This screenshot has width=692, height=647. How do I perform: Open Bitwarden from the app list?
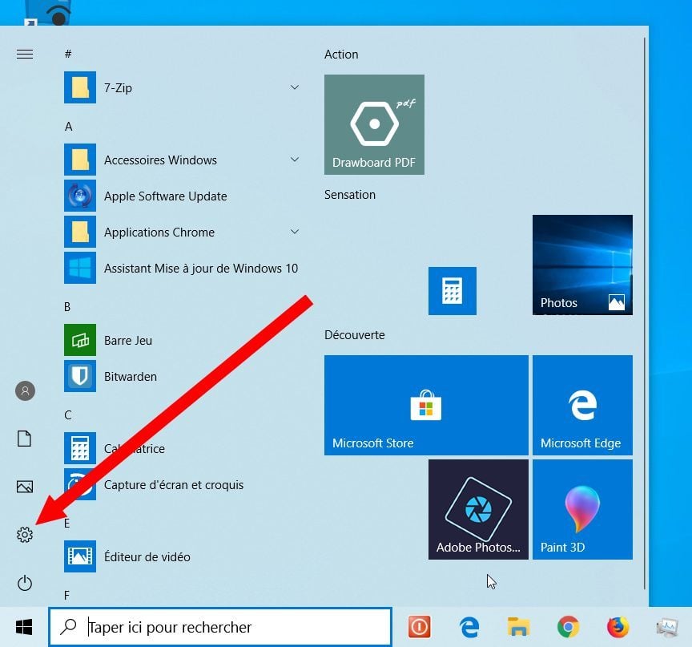(x=182, y=376)
